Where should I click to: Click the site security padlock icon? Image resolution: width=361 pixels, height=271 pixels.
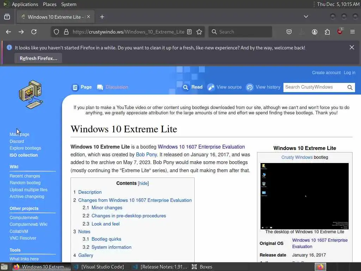pos(66,32)
